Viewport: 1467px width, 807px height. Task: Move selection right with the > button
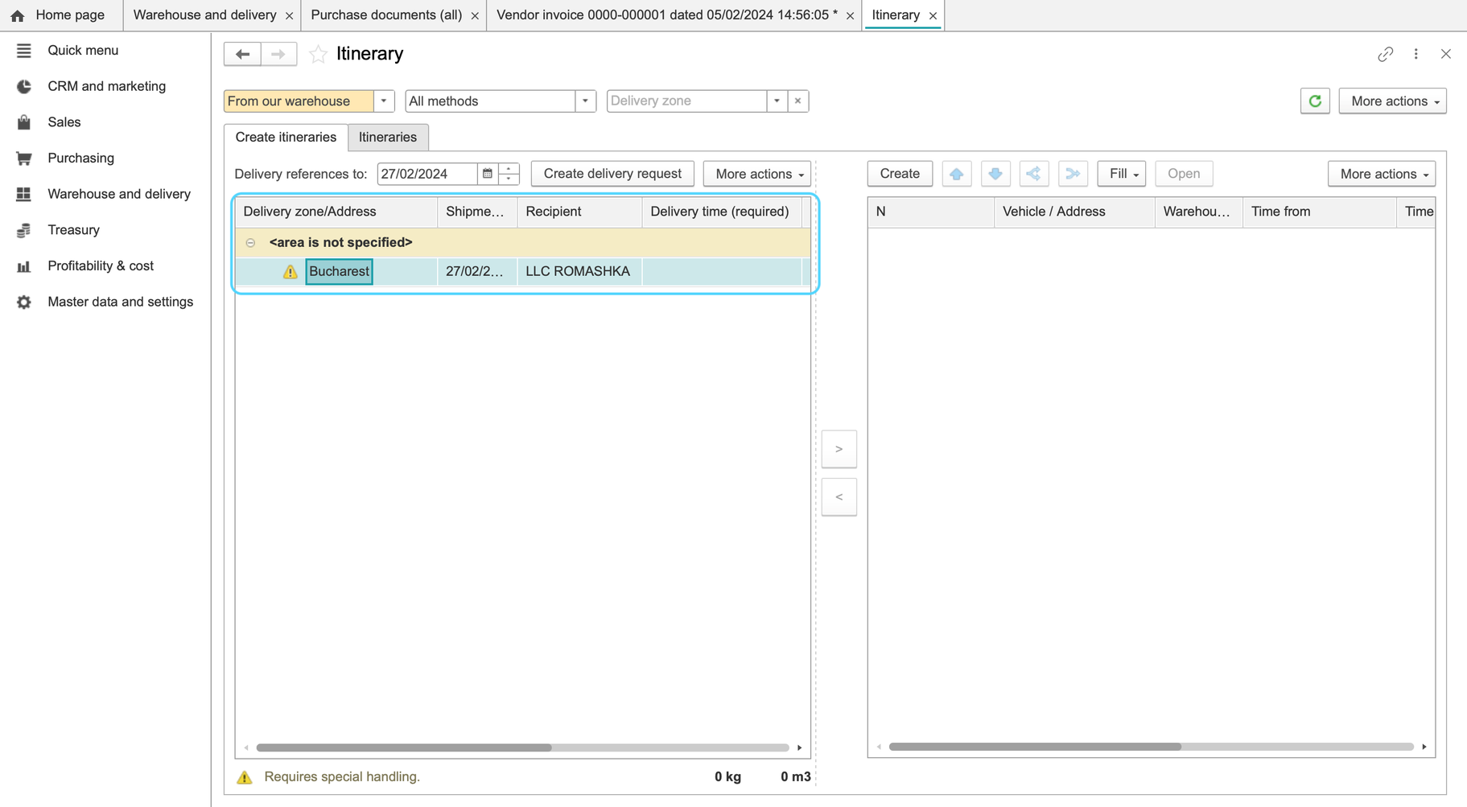point(839,449)
